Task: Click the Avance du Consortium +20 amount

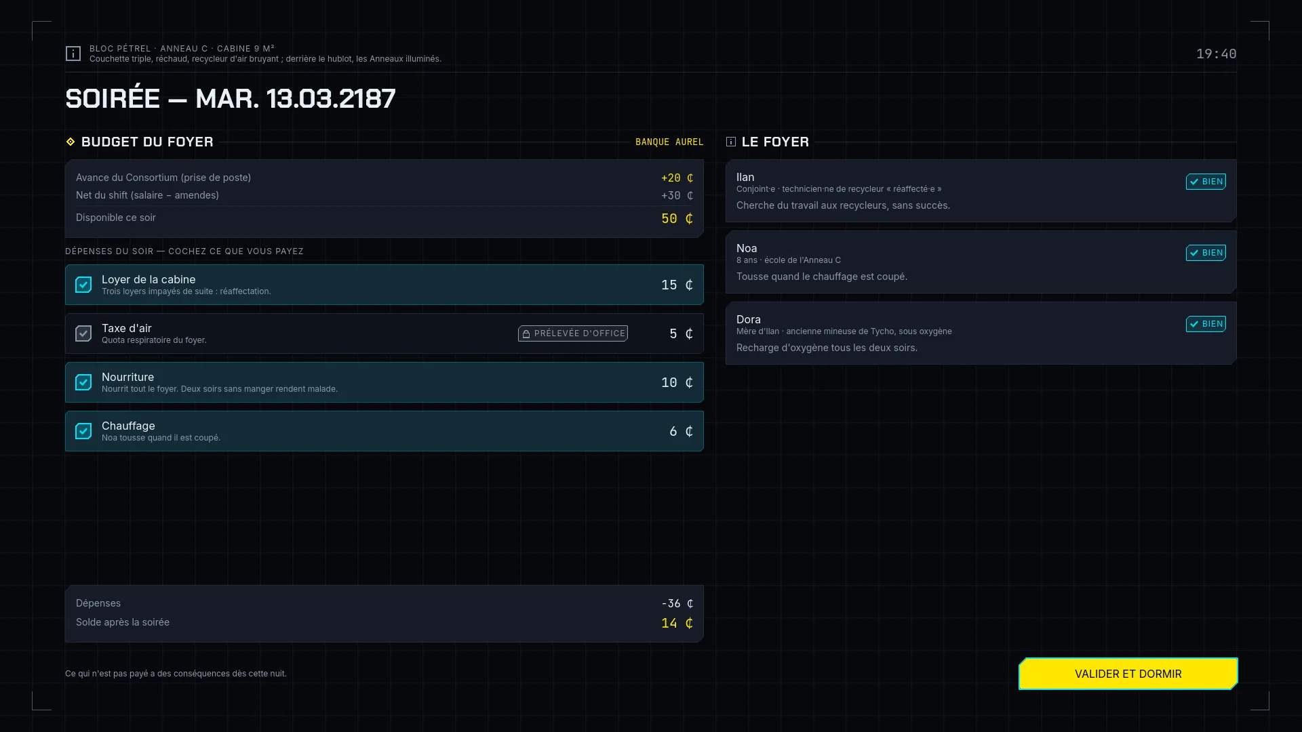Action: pos(677,178)
